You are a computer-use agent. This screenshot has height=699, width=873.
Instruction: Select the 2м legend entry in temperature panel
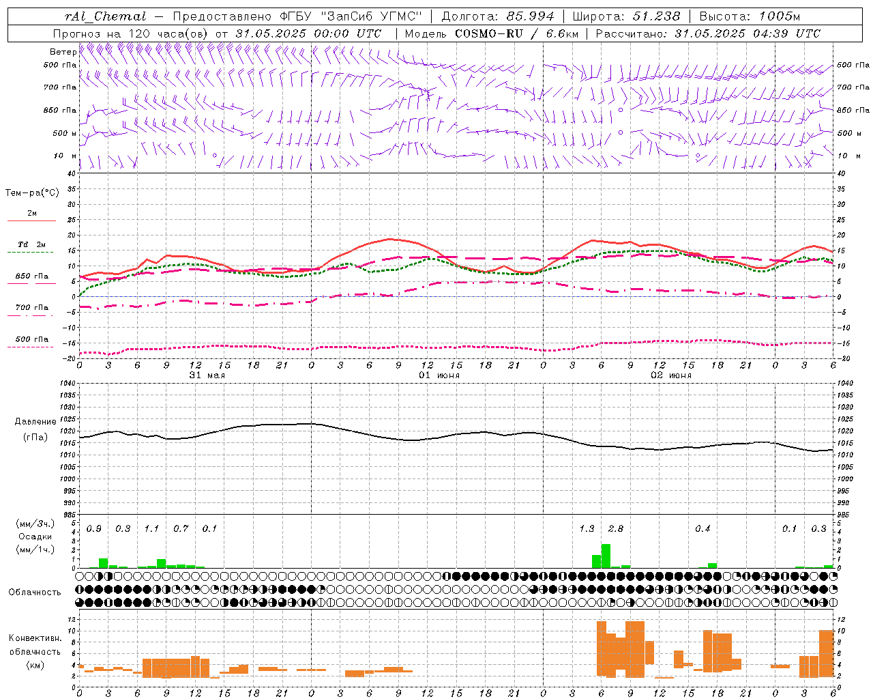click(x=32, y=213)
